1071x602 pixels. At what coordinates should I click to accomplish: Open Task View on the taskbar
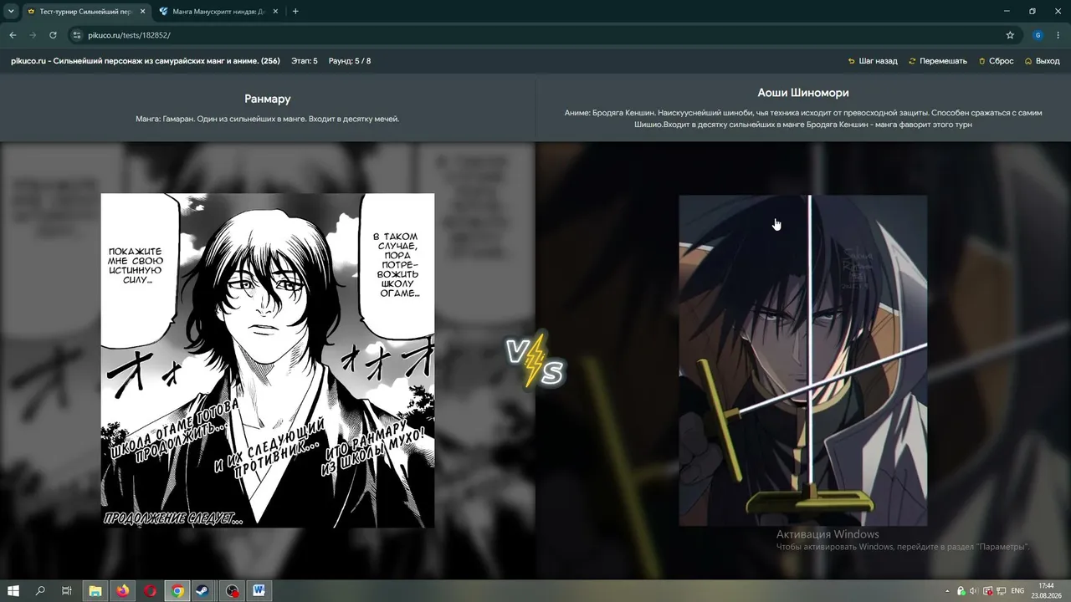tap(67, 591)
